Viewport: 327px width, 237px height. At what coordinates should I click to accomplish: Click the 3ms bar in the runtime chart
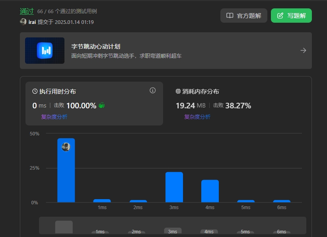[x=173, y=187]
